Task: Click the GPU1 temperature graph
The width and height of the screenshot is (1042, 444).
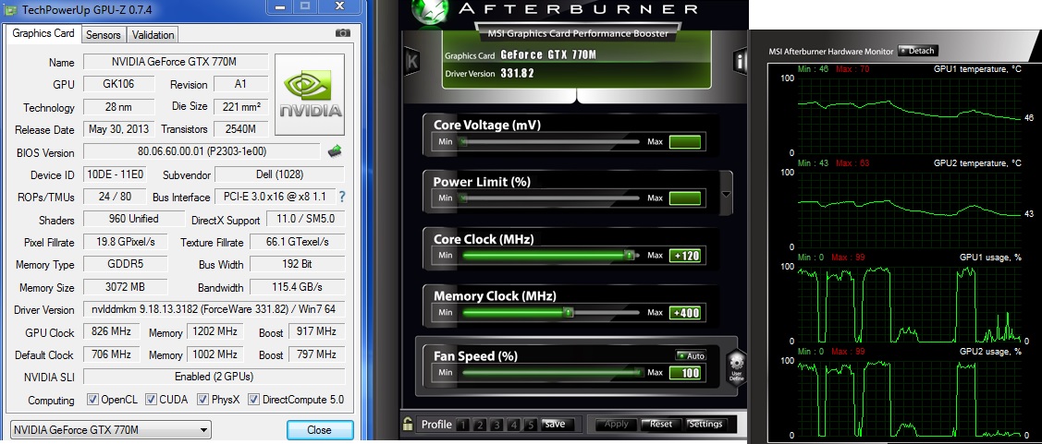Action: click(909, 114)
